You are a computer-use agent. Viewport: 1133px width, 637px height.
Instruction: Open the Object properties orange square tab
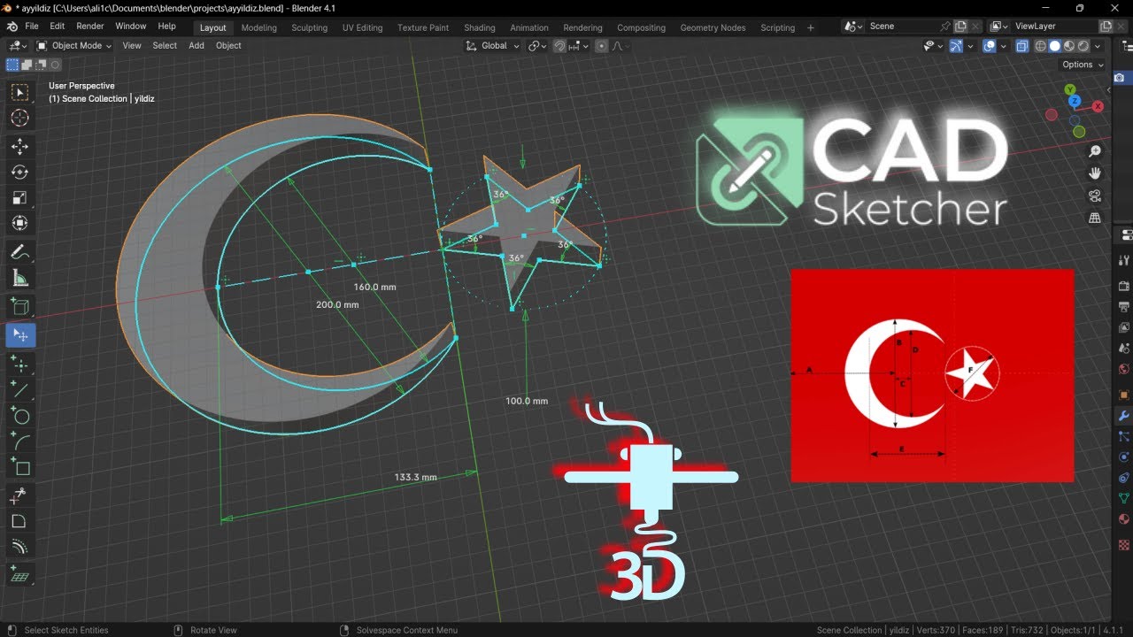tap(1124, 395)
